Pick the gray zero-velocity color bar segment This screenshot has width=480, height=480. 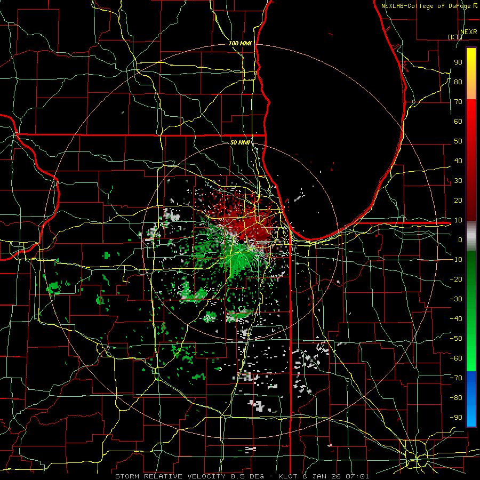pyautogui.click(x=471, y=237)
